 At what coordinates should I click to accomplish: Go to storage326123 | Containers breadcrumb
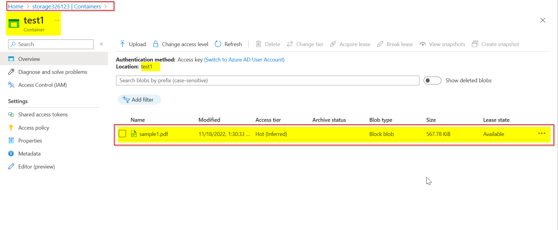(67, 6)
